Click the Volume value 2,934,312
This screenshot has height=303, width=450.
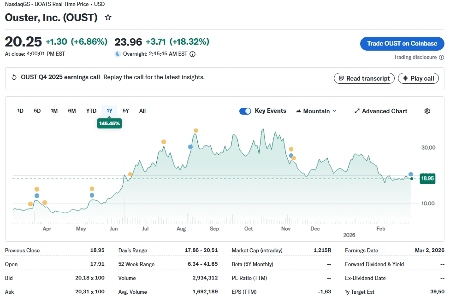(205, 278)
